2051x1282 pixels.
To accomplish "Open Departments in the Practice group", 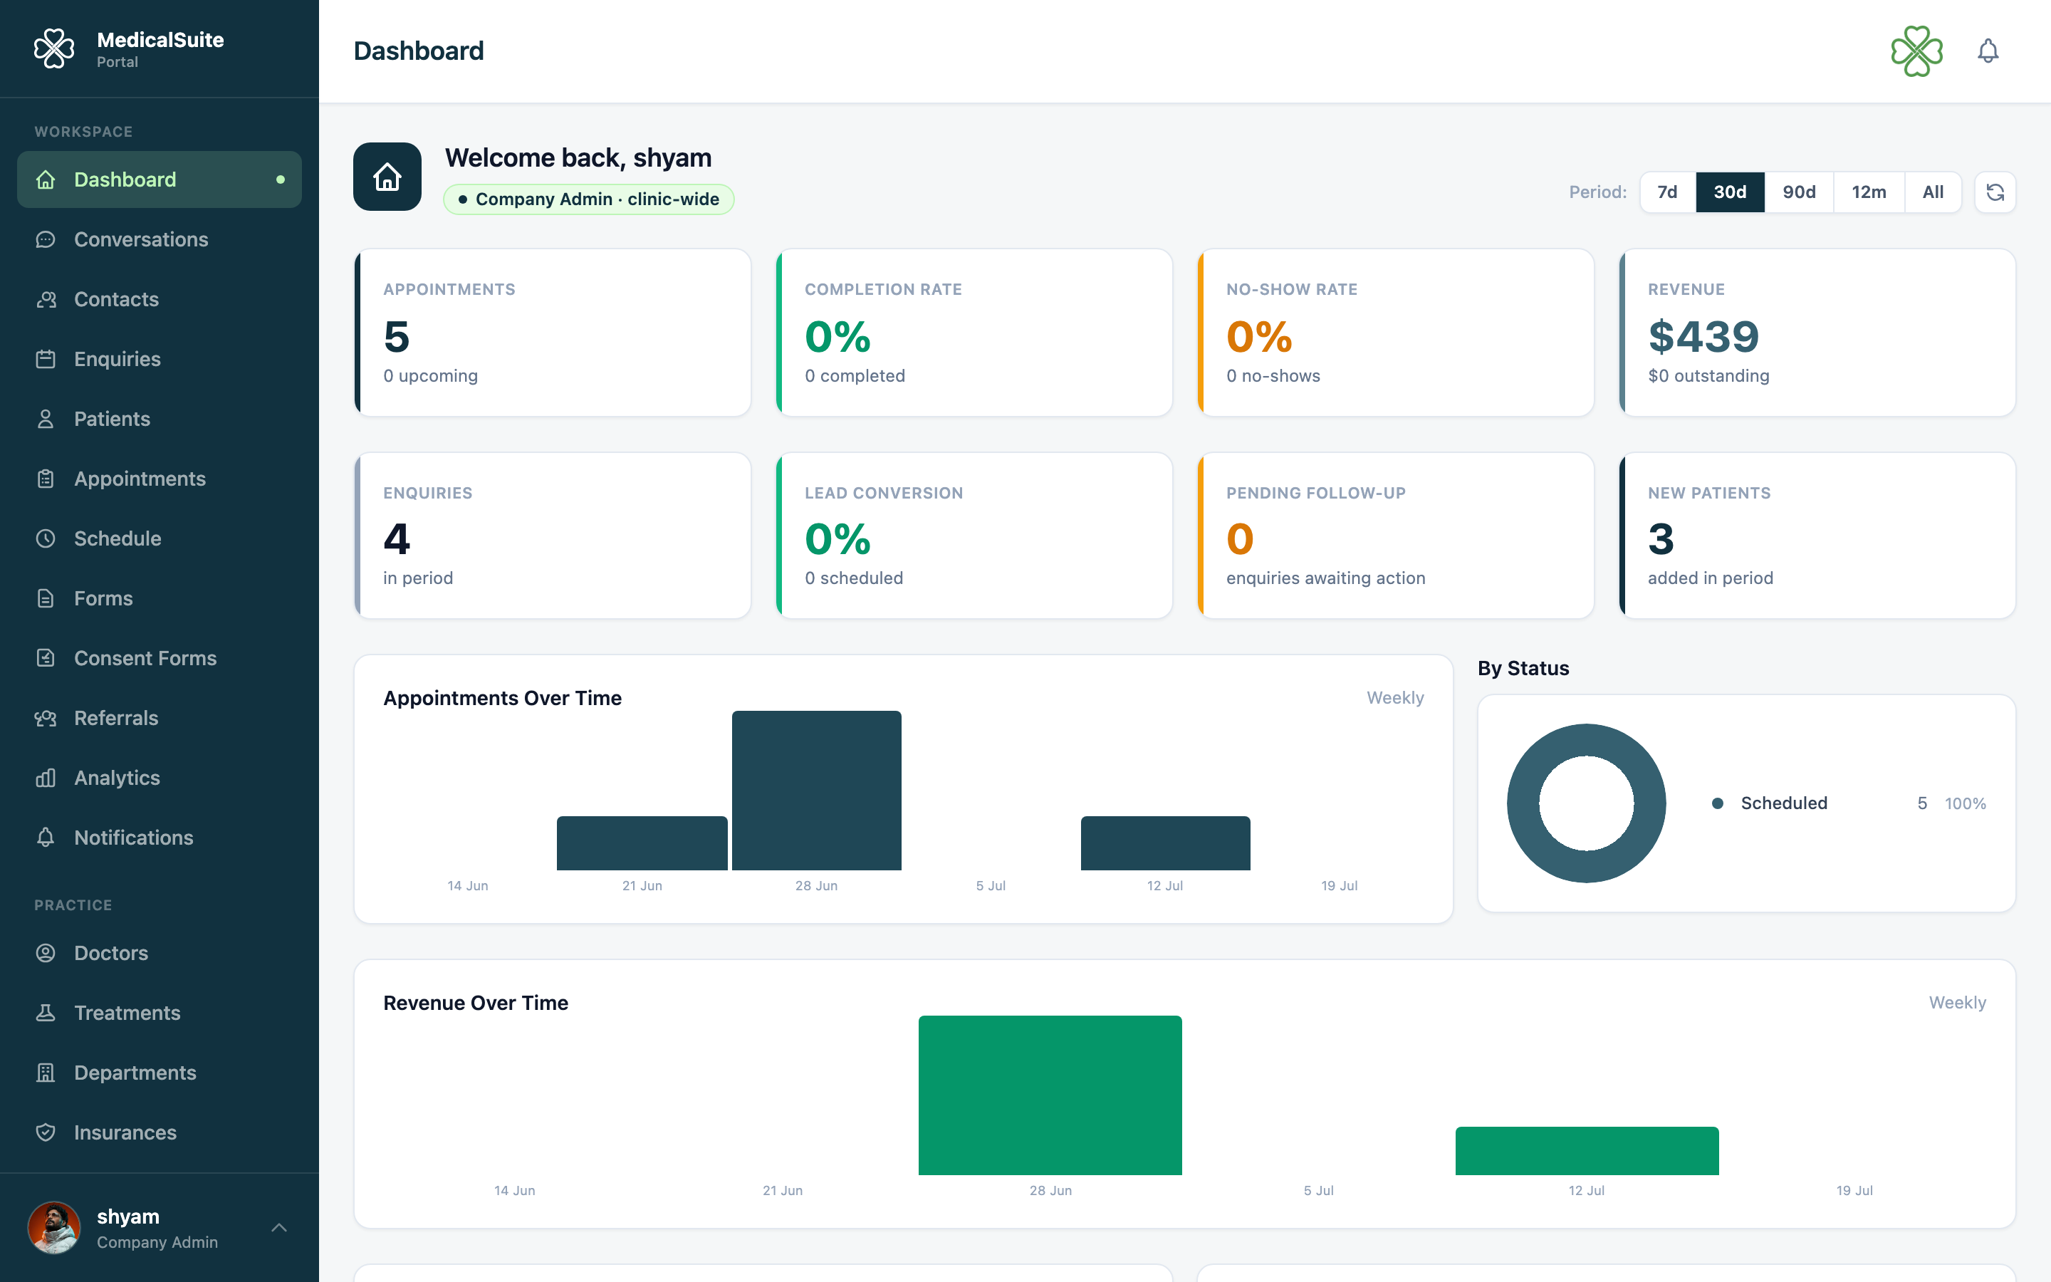I will pos(160,1073).
